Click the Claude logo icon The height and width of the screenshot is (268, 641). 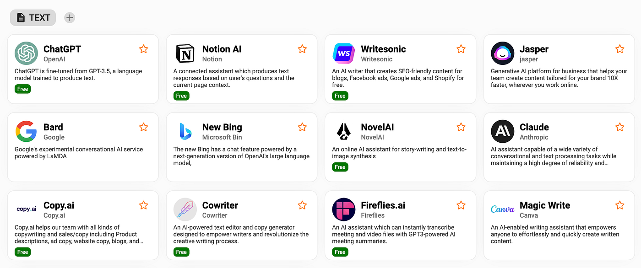coord(502,132)
